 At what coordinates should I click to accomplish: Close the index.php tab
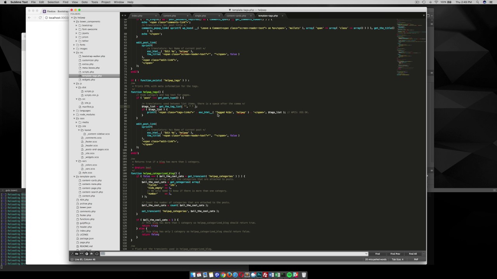point(156,16)
